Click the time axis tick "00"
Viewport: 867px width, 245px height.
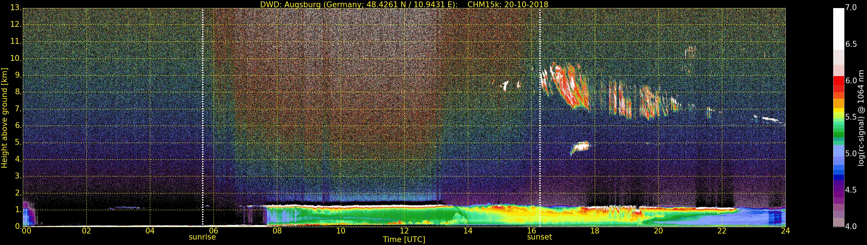click(26, 231)
